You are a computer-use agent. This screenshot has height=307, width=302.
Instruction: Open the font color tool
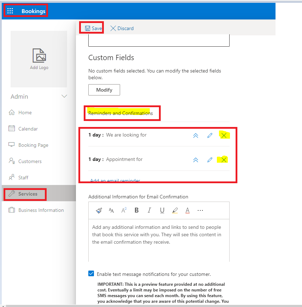pos(188,210)
